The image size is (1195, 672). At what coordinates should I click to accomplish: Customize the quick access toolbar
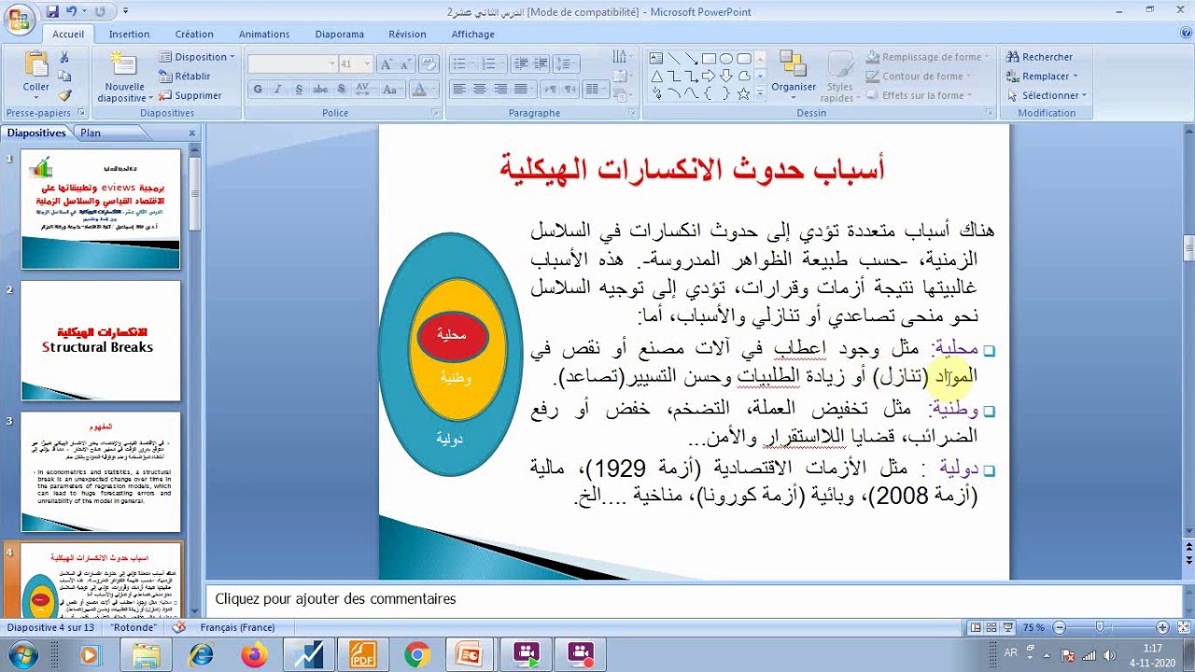(x=126, y=12)
